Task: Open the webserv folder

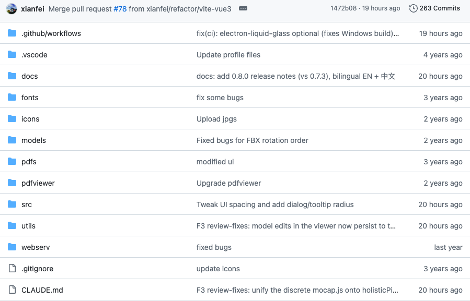Action: point(36,247)
